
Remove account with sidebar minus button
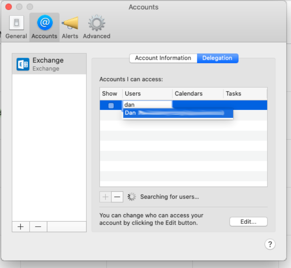pos(38,227)
